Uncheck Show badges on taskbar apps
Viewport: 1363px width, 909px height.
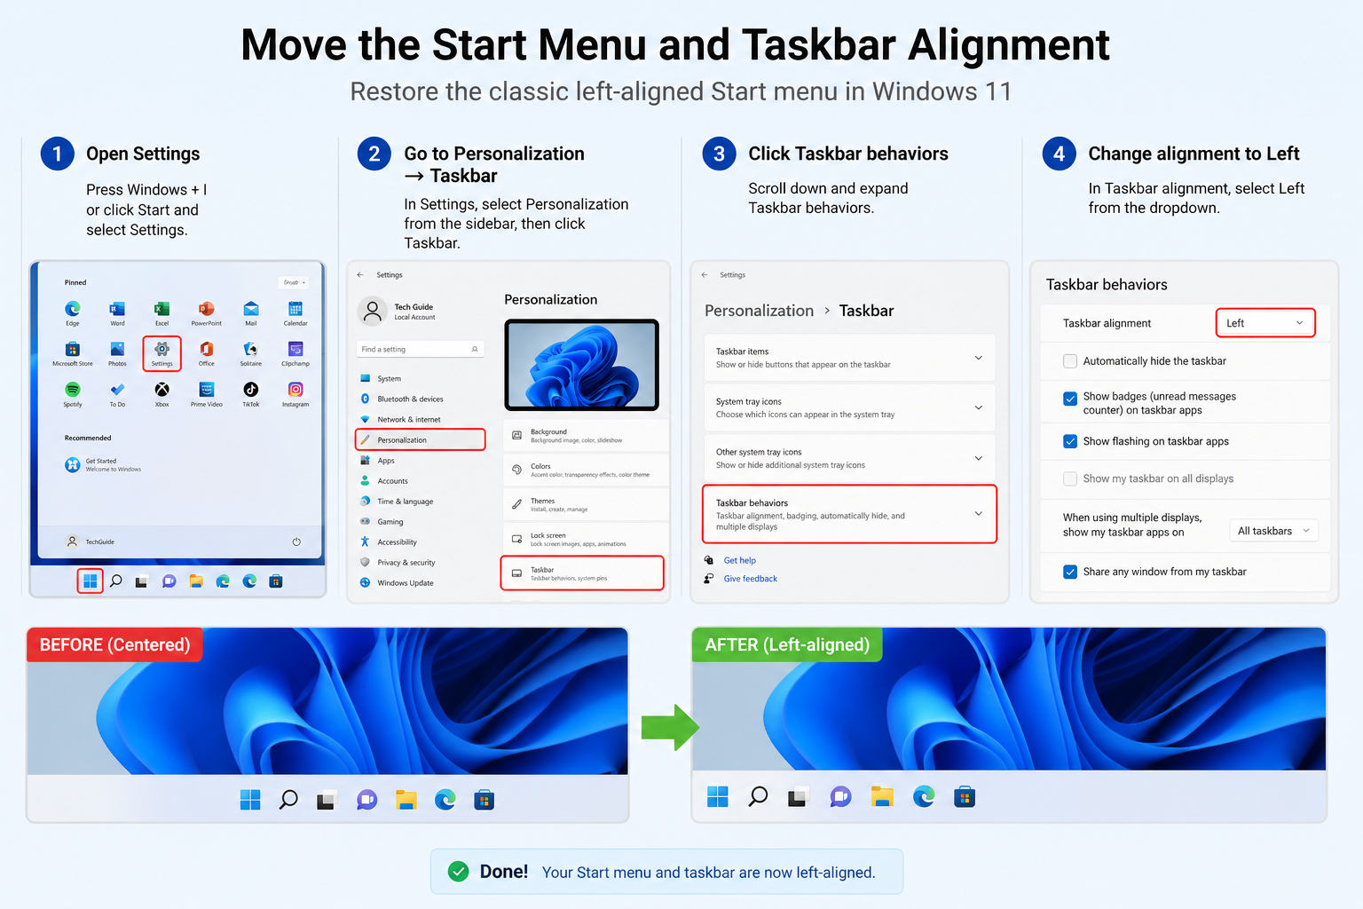1070,399
